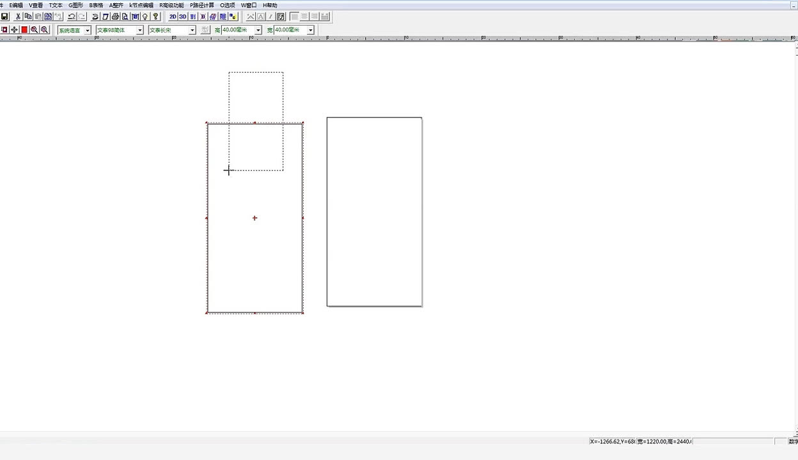798x460 pixels.
Task: Click the Save disk icon
Action: tap(4, 17)
